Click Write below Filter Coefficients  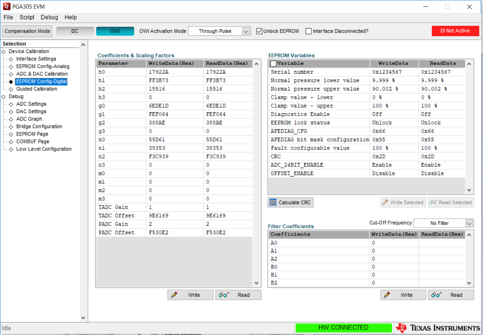(403, 295)
